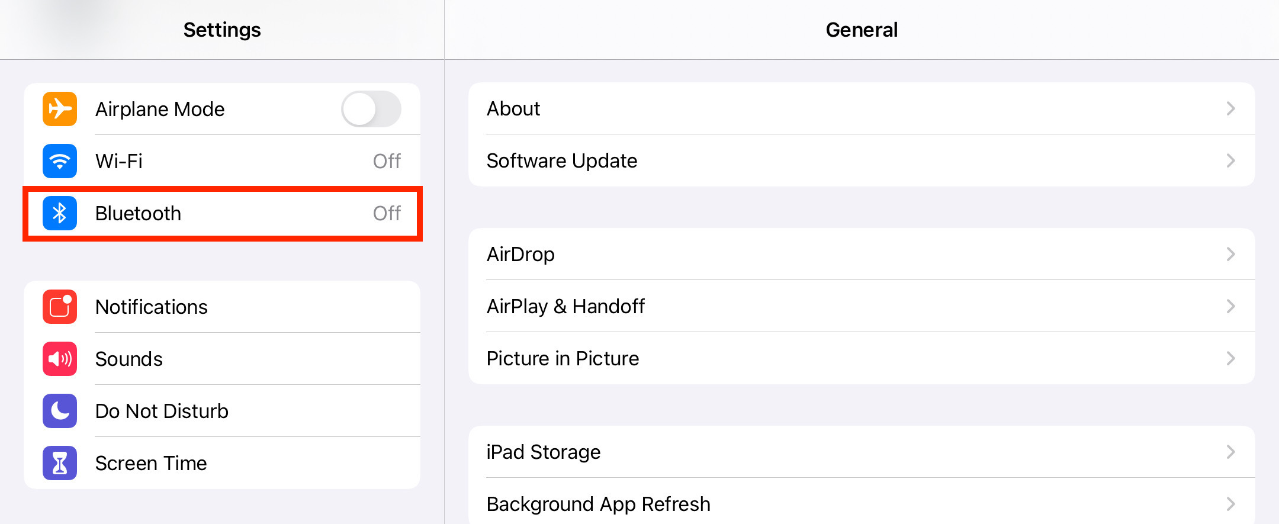Click Picture in Picture row
Screen dimensions: 1279x524
pyautogui.click(x=862, y=358)
